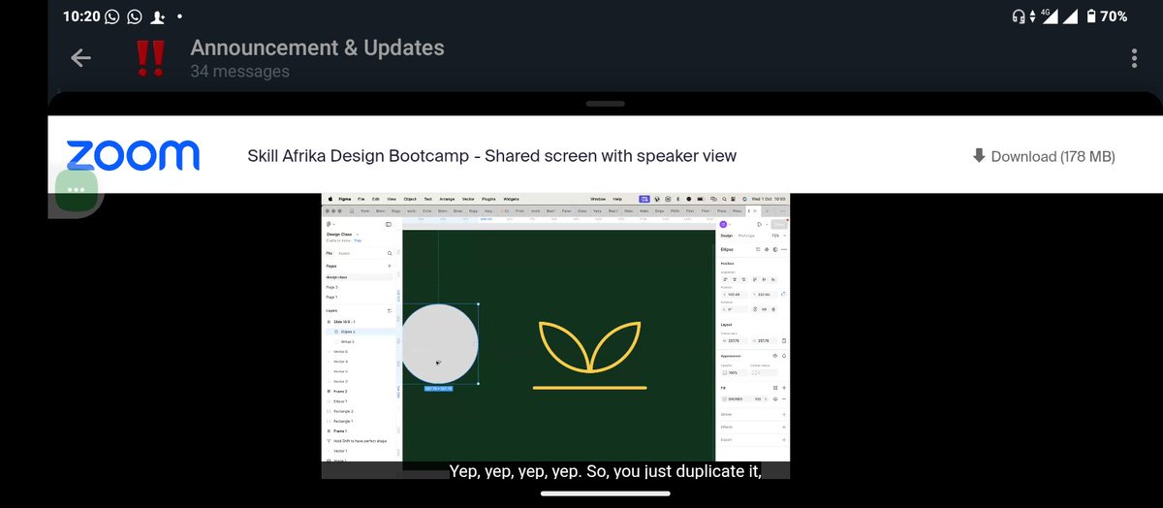The width and height of the screenshot is (1163, 508).
Task: Open the Figma app menu in menu bar
Action: pyautogui.click(x=345, y=199)
